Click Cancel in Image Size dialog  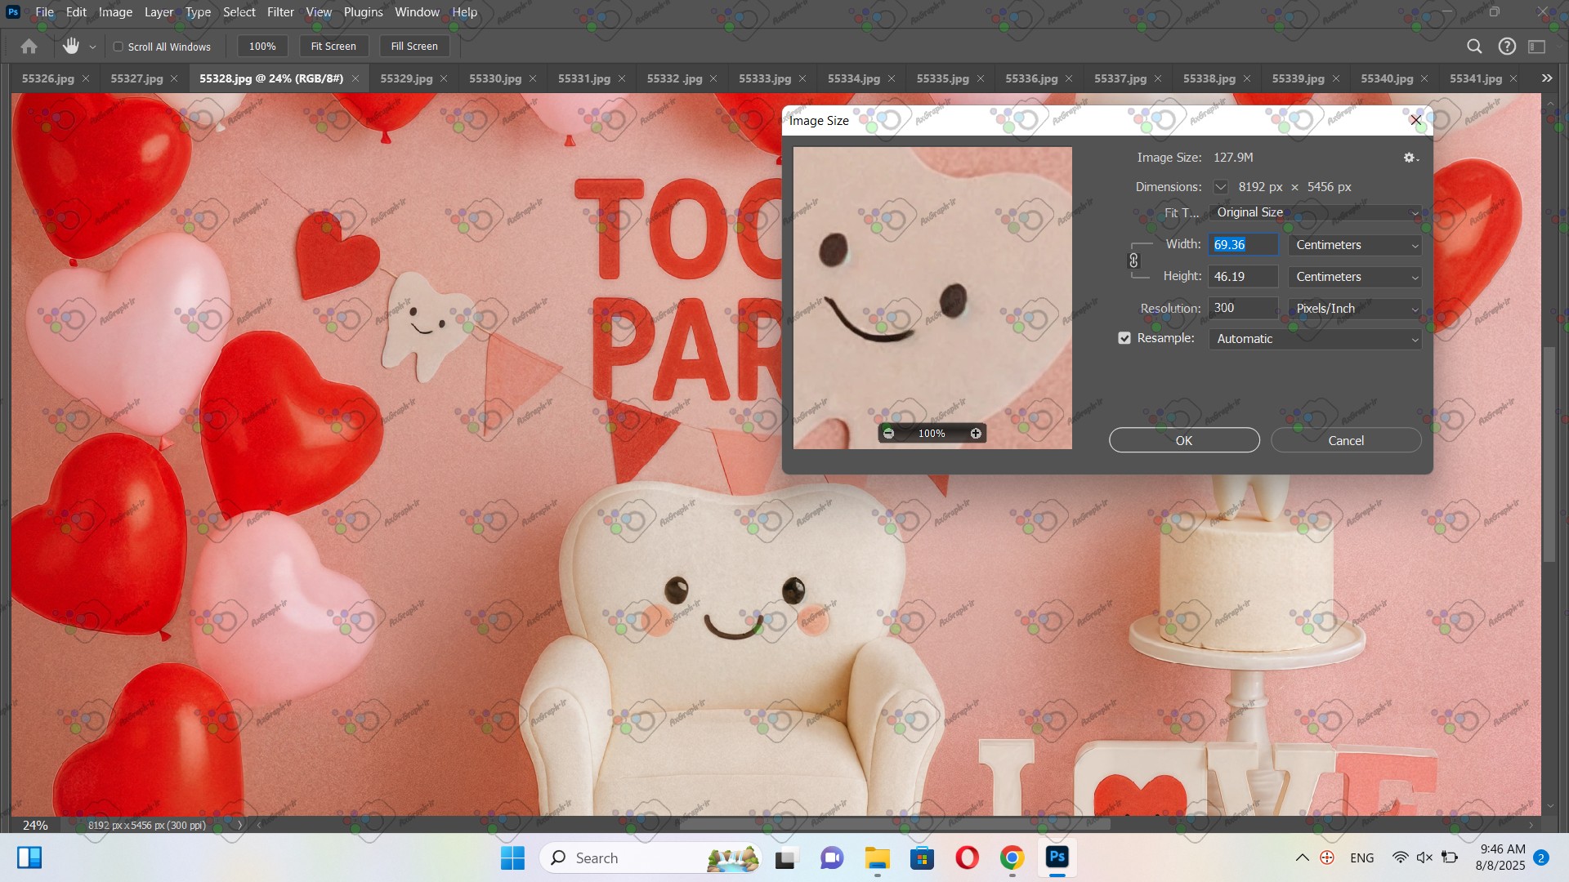1346,440
